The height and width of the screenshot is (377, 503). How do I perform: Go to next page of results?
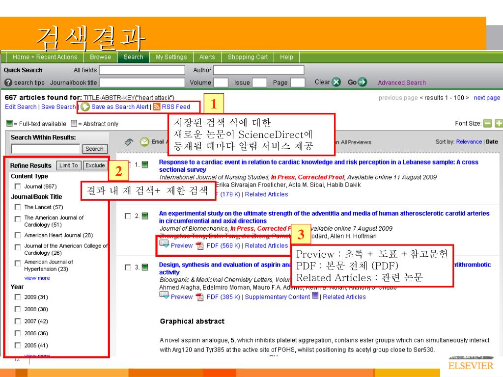[487, 98]
